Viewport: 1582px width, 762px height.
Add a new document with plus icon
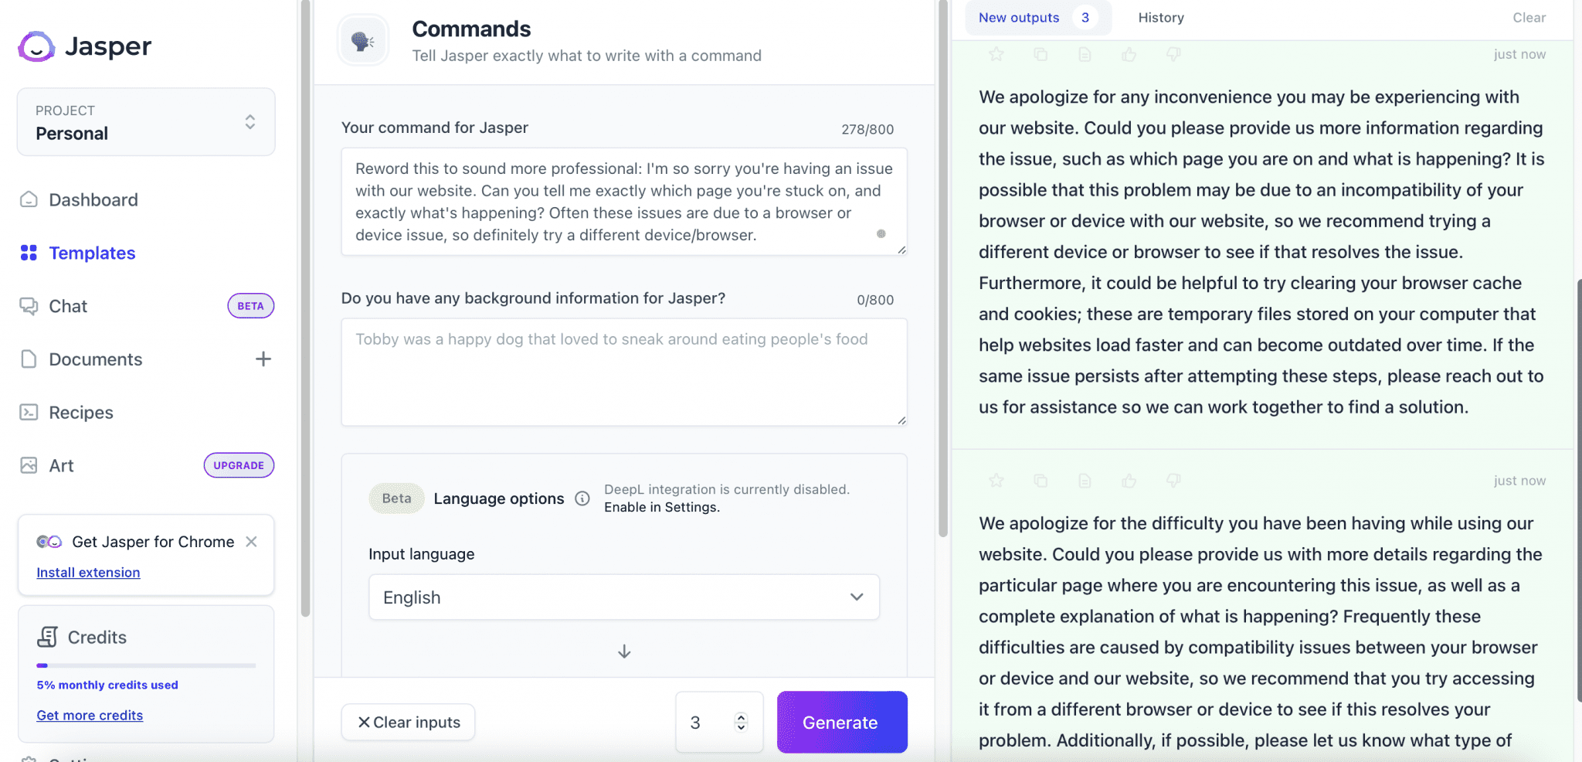[x=263, y=359]
